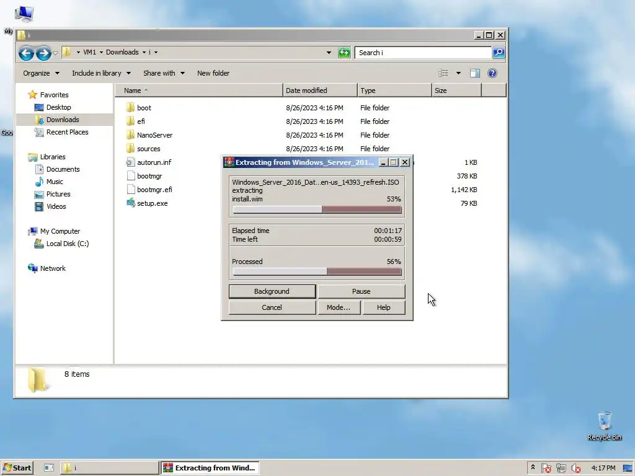Click Help in the extraction dialog
The image size is (635, 476).
[x=383, y=307]
